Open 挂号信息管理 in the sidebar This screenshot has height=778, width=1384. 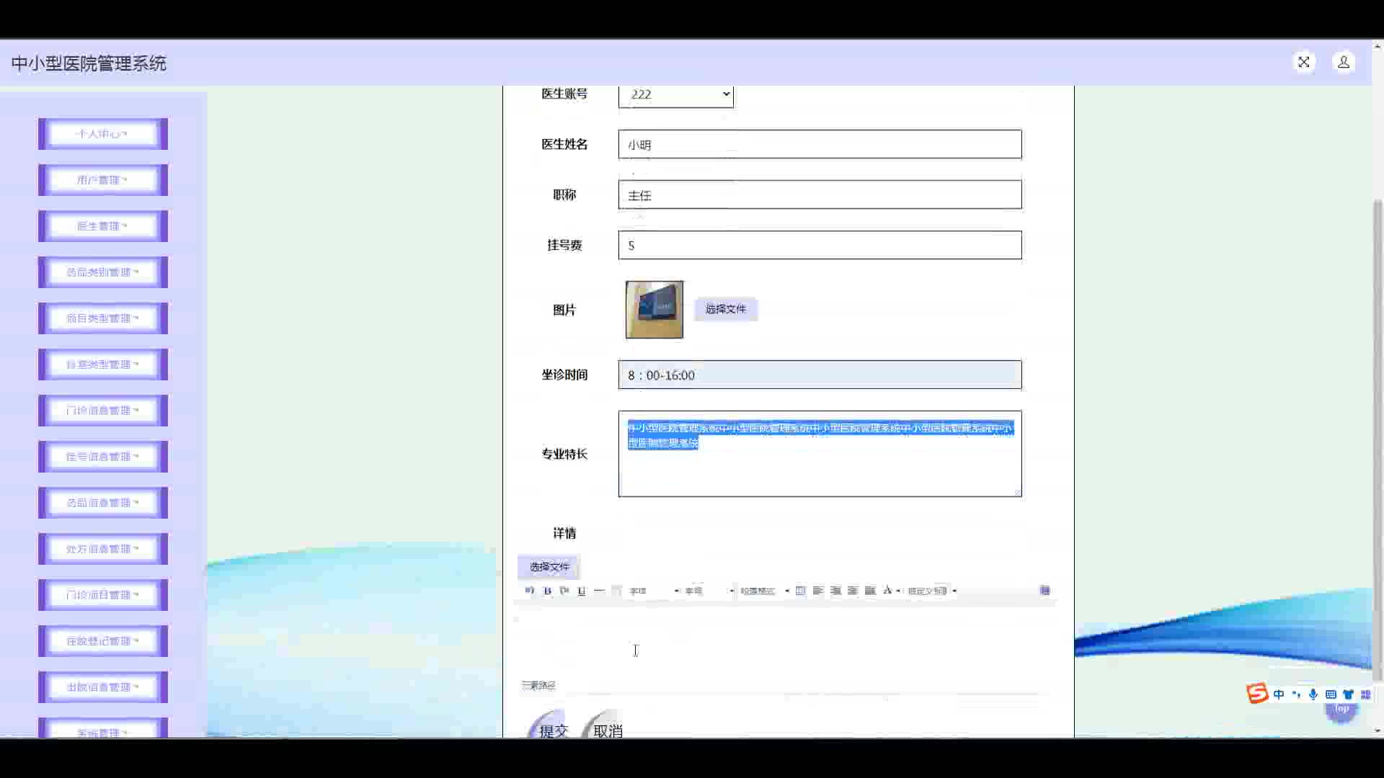[x=103, y=457]
